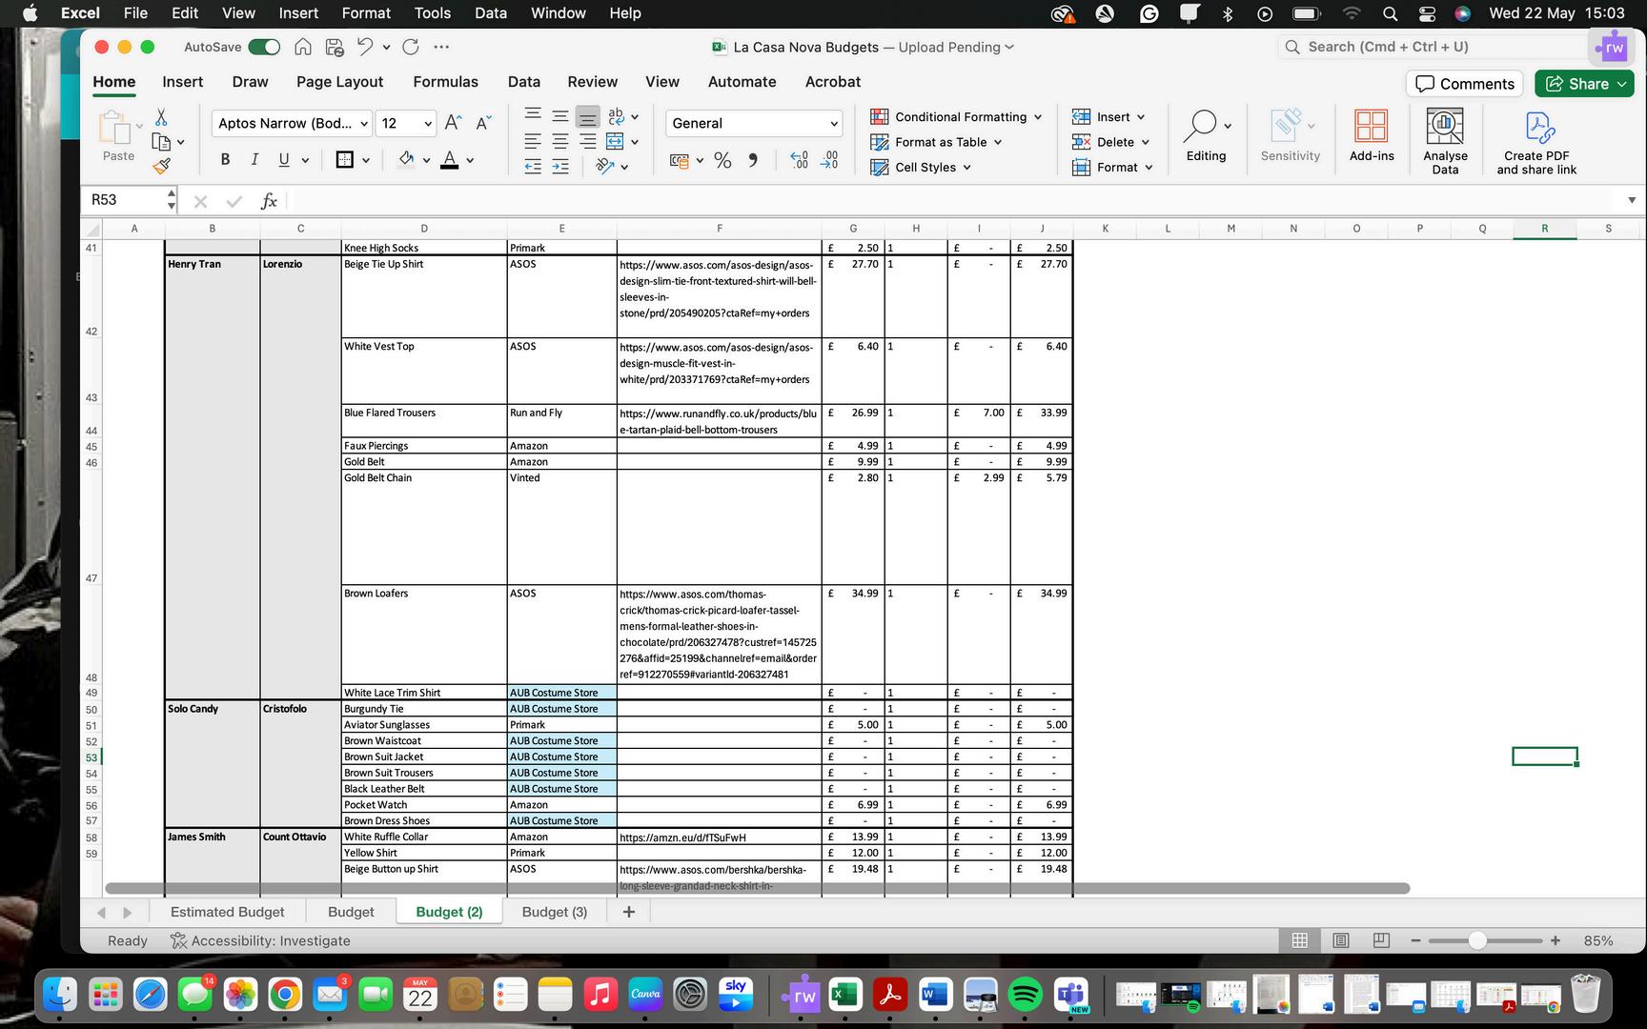The width and height of the screenshot is (1647, 1029).
Task: Open the Formulas ribbon tab
Action: pos(445,82)
